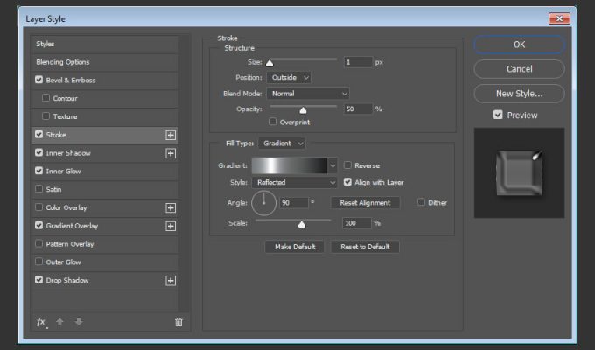This screenshot has width=595, height=350.
Task: Click Reset to Default button
Action: (x=365, y=247)
